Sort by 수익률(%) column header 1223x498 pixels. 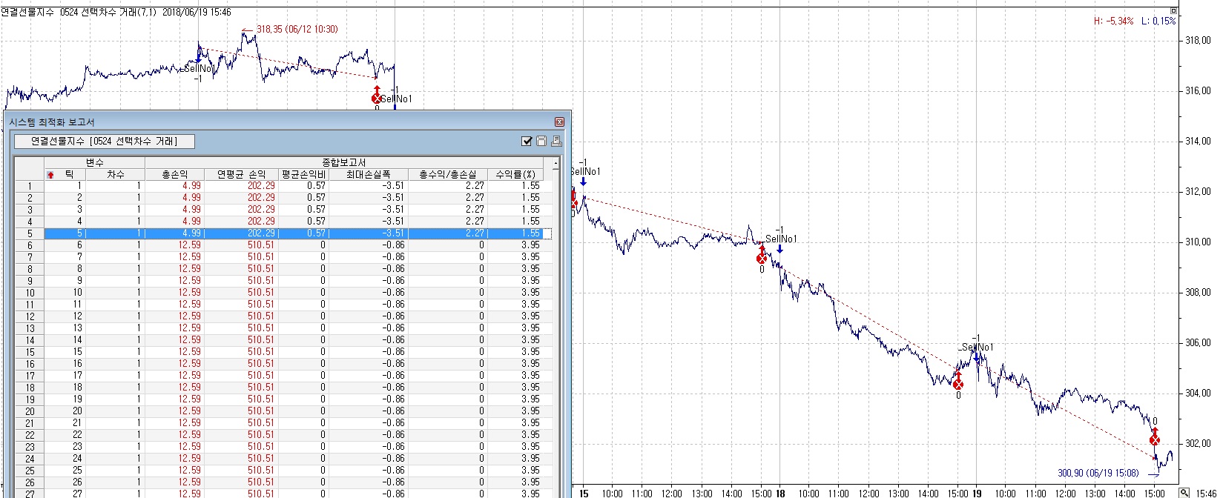coord(515,174)
